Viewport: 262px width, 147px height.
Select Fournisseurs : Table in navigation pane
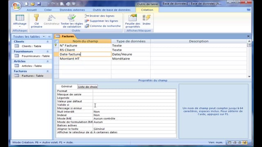32,56
